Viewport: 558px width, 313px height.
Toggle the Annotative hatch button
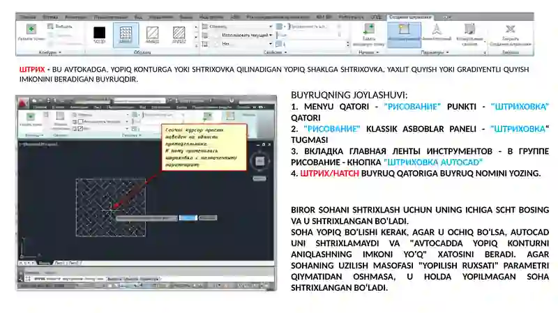[x=437, y=32]
